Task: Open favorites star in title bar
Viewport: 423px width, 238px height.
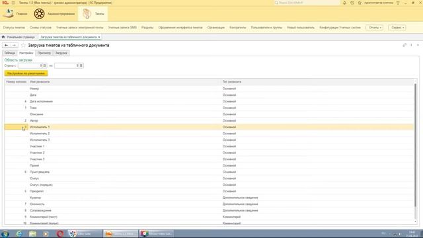Action: click(360, 3)
